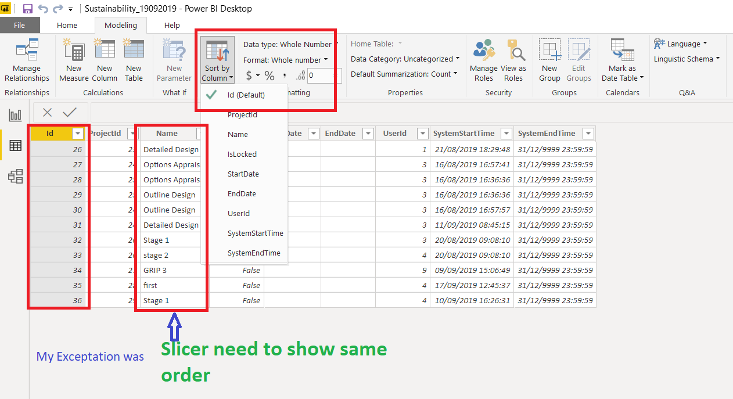Open the Data Category dropdown
Viewport: 733px width, 399px height.
coord(405,59)
